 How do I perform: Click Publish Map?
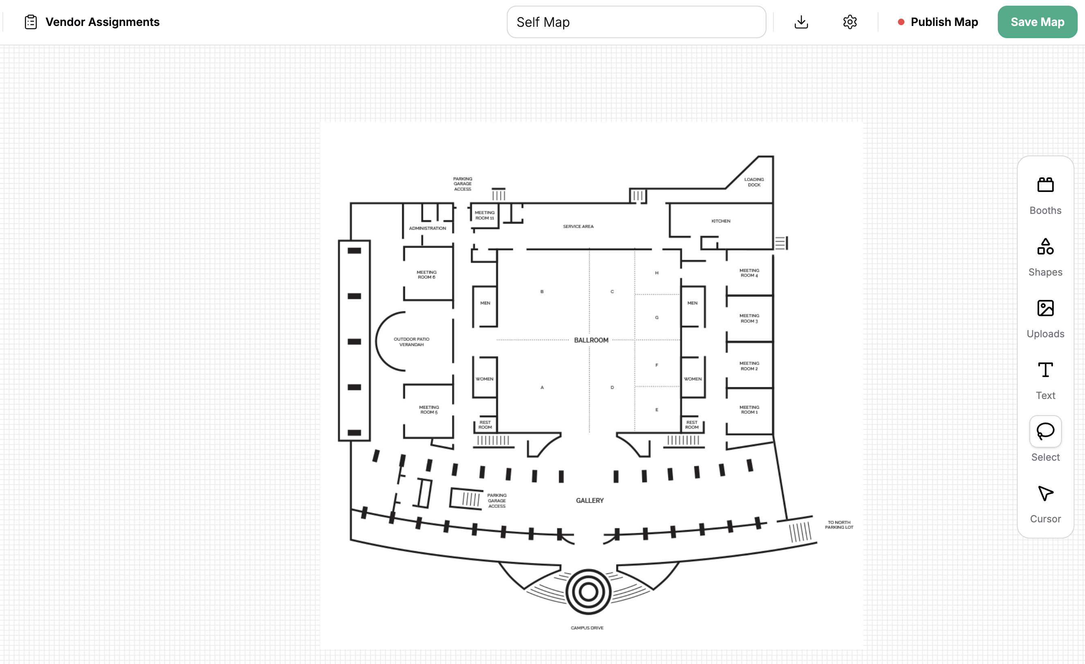click(944, 22)
